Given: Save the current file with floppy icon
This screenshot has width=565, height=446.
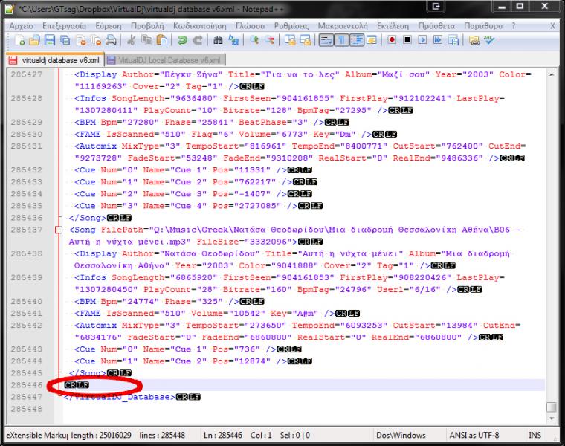Looking at the screenshot, I should [50, 40].
